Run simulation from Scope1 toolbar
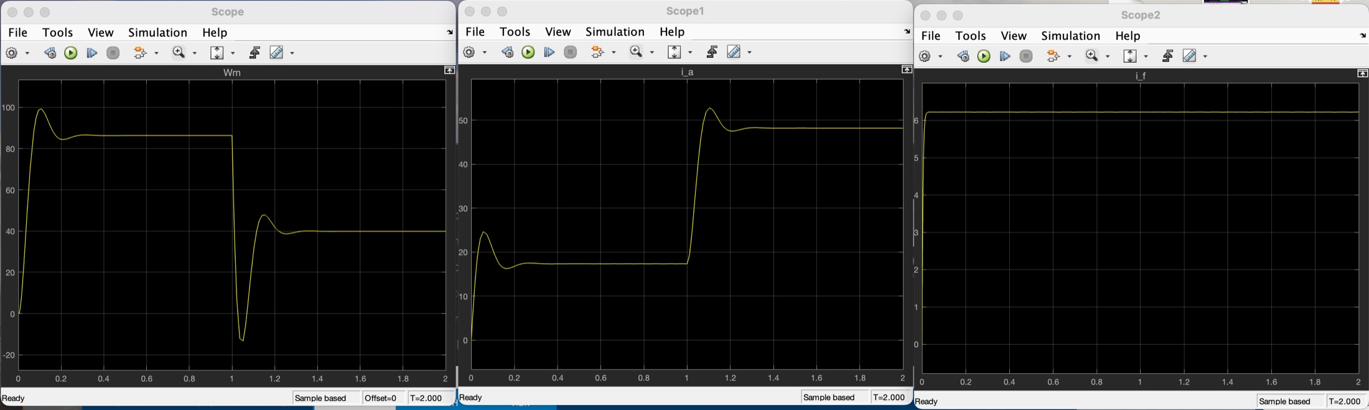This screenshot has height=410, width=1369. point(528,52)
